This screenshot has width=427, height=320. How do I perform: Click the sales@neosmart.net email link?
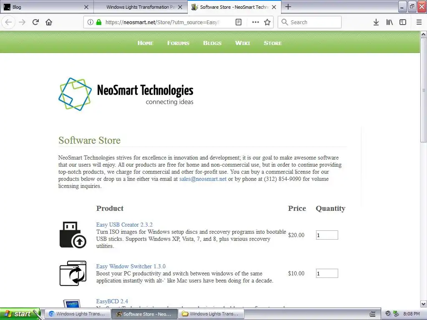(203, 179)
